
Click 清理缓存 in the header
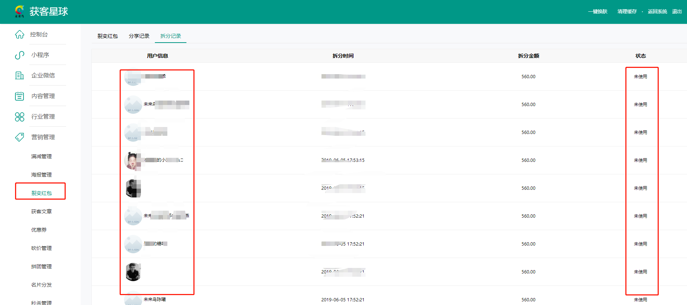tap(627, 12)
